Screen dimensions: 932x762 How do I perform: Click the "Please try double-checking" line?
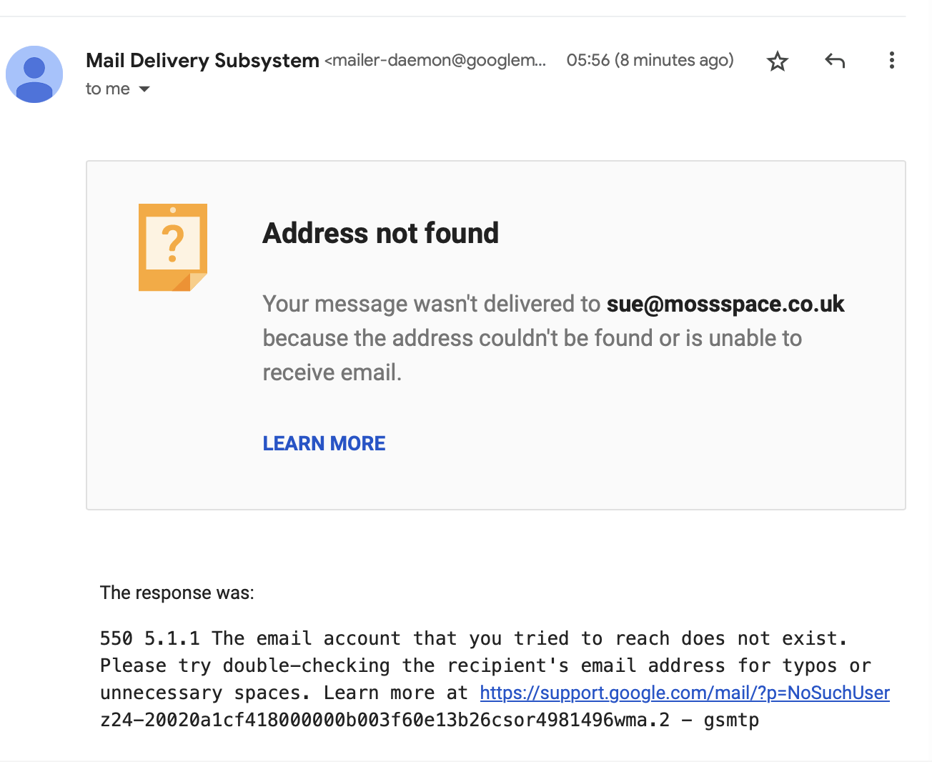click(x=244, y=665)
